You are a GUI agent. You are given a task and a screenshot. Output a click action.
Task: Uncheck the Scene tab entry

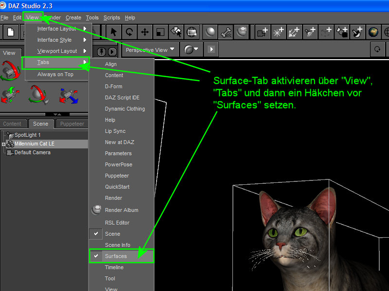pos(122,234)
